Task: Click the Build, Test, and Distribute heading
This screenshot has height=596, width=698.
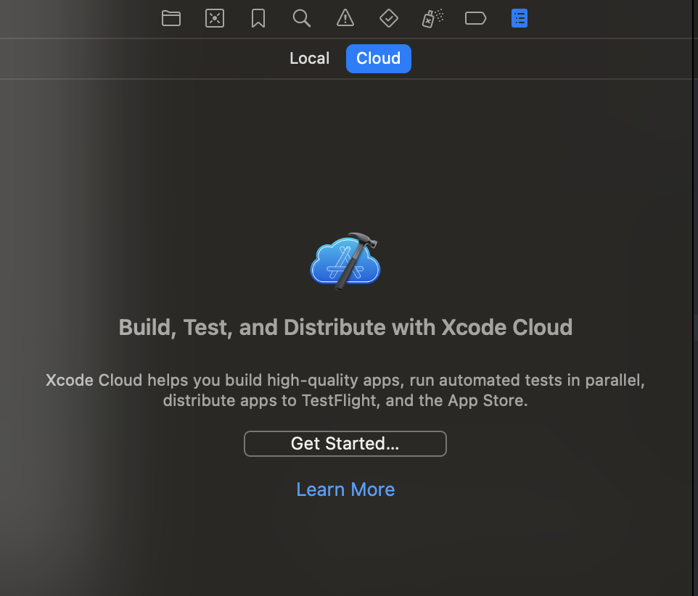Action: [345, 327]
